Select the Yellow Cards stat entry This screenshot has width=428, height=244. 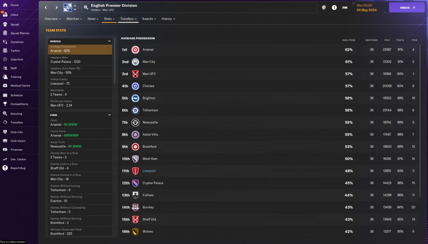(80, 82)
